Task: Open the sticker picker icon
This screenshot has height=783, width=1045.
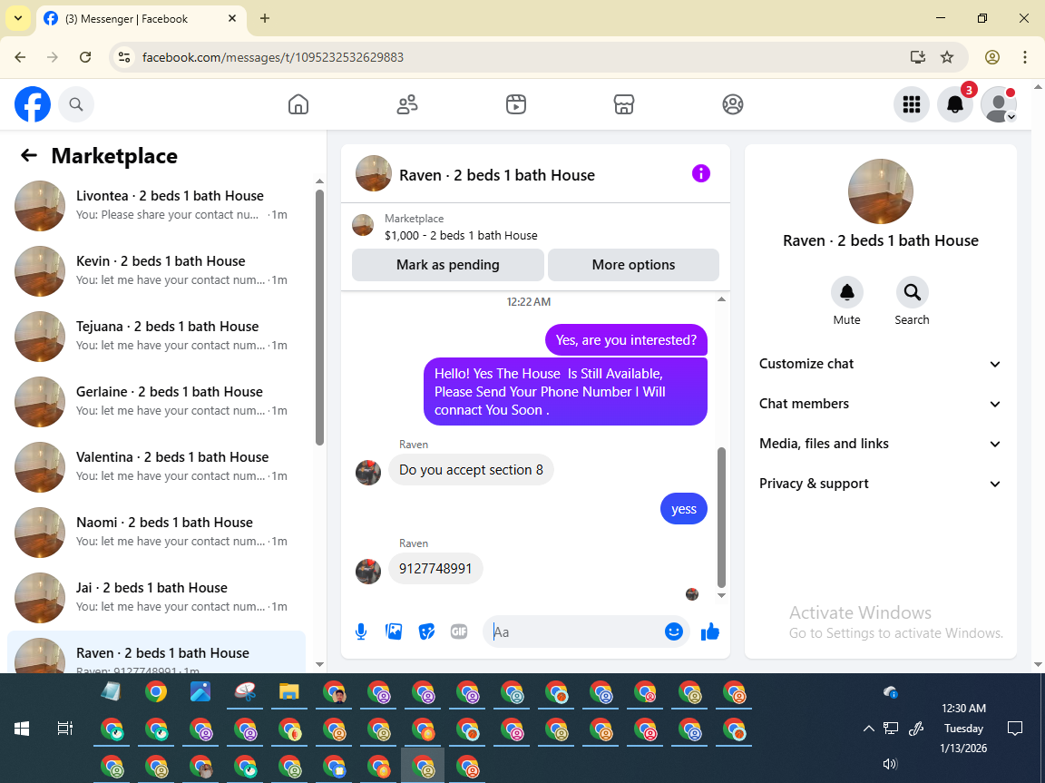Action: 426,631
